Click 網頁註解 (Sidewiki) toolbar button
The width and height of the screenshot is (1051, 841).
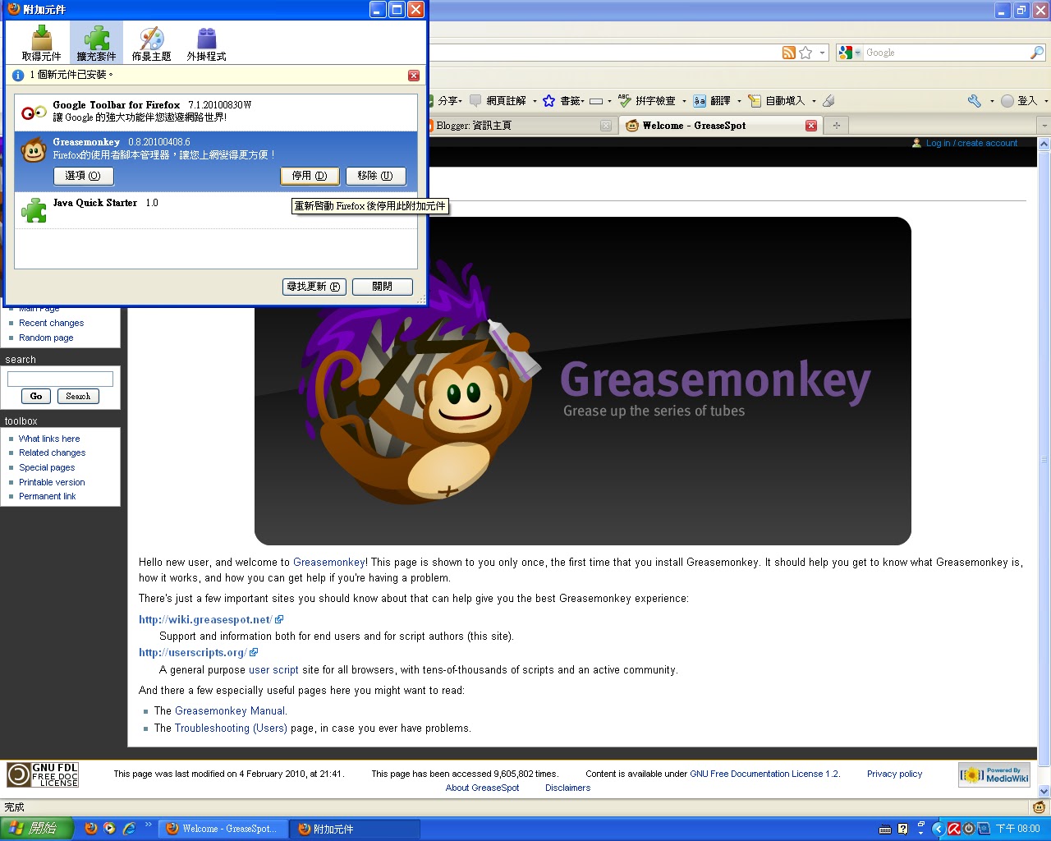tap(498, 101)
